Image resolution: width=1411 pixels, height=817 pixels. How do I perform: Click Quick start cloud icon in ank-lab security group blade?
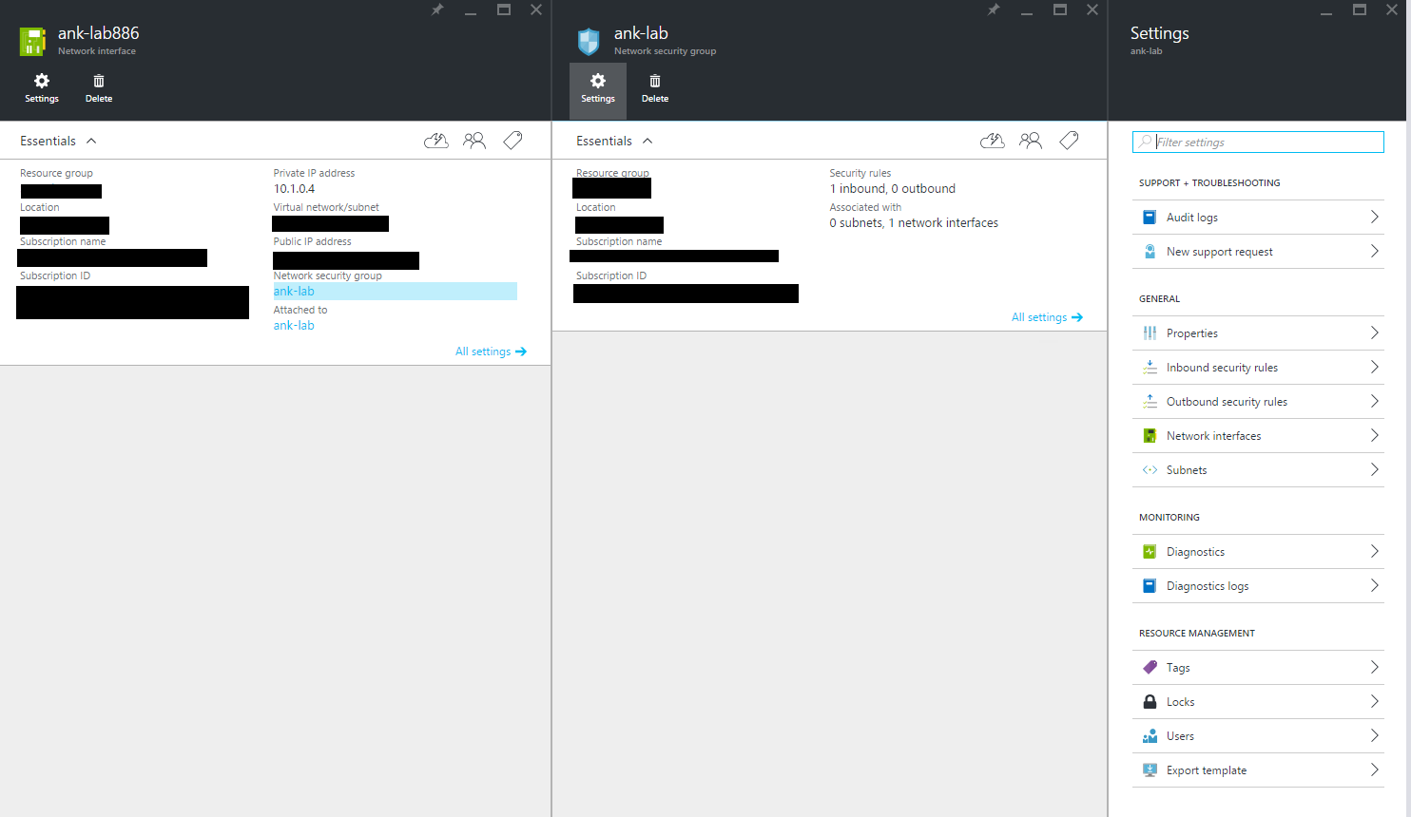click(x=993, y=141)
